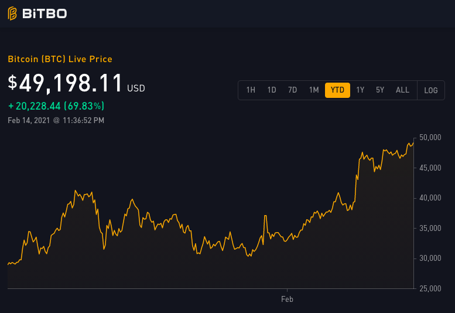Viewport: 455px width, 313px height.
Task: Show the ALL time price chart
Action: pos(402,90)
